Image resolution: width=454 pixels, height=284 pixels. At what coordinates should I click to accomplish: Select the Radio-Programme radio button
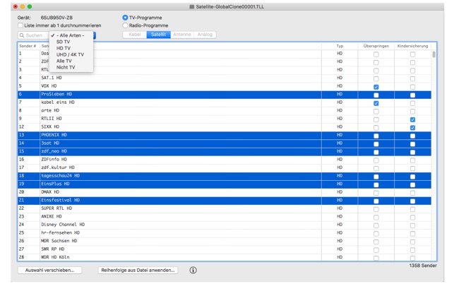tap(125, 25)
